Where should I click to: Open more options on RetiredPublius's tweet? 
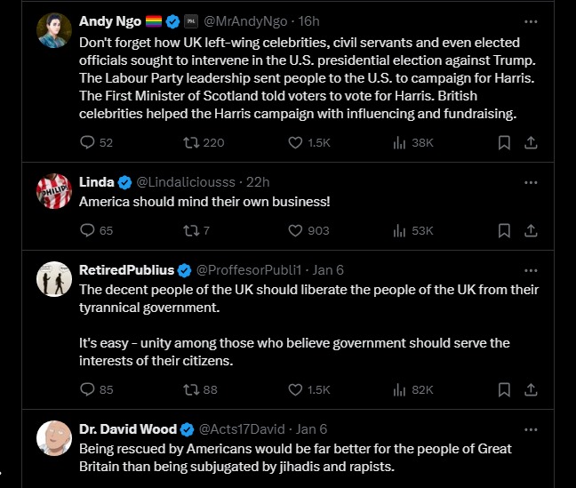click(x=531, y=269)
